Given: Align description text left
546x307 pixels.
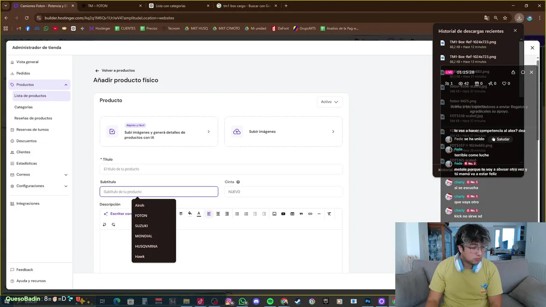Looking at the screenshot, I should [209, 214].
